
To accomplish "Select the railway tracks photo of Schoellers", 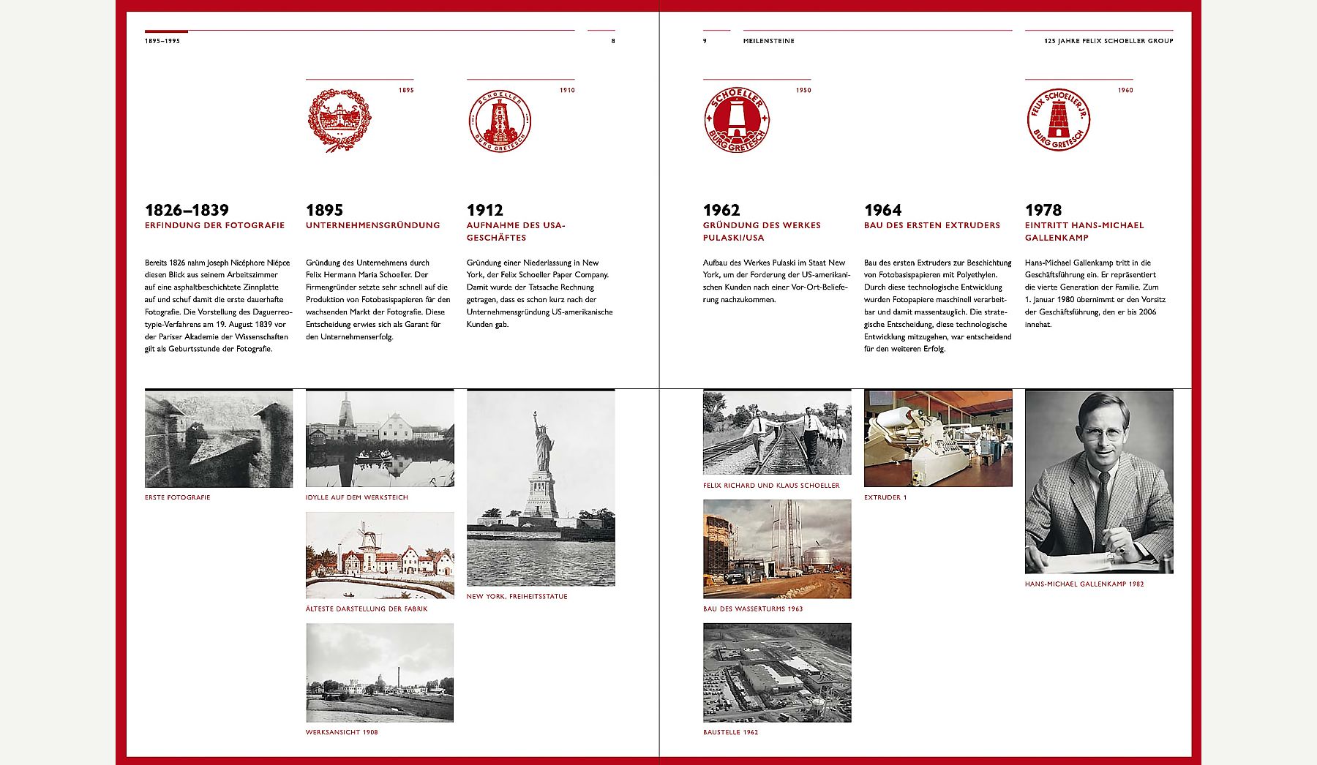I will [777, 433].
